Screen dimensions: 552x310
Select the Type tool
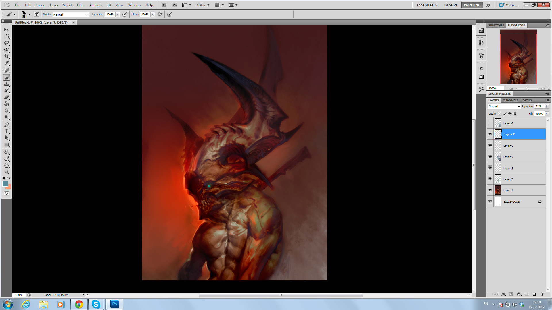tap(7, 131)
